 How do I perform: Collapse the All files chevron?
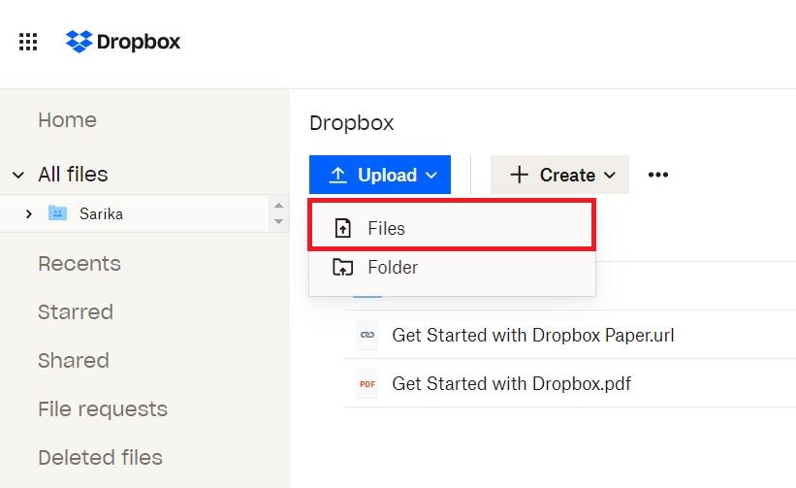pyautogui.click(x=18, y=176)
